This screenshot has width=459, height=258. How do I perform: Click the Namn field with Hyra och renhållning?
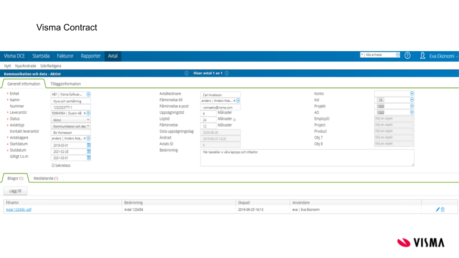(71, 101)
